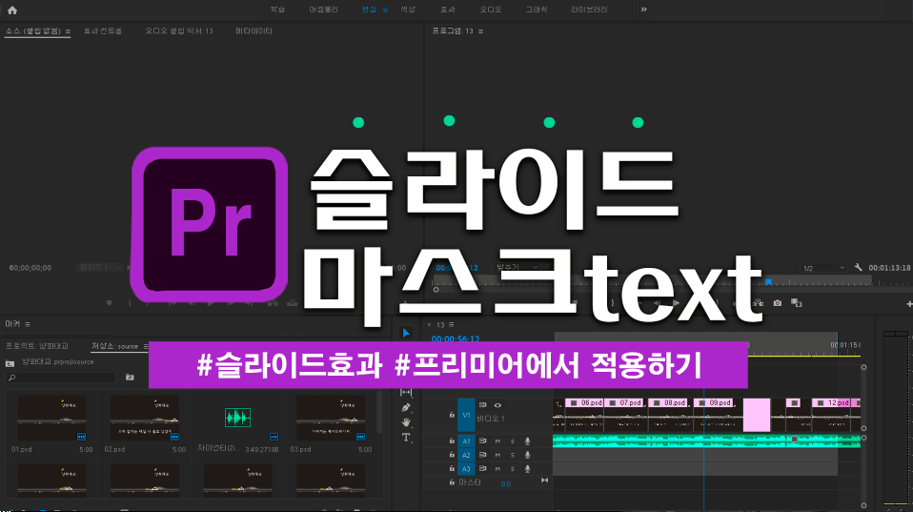
Task: Click the master track output icon
Action: click(x=544, y=481)
